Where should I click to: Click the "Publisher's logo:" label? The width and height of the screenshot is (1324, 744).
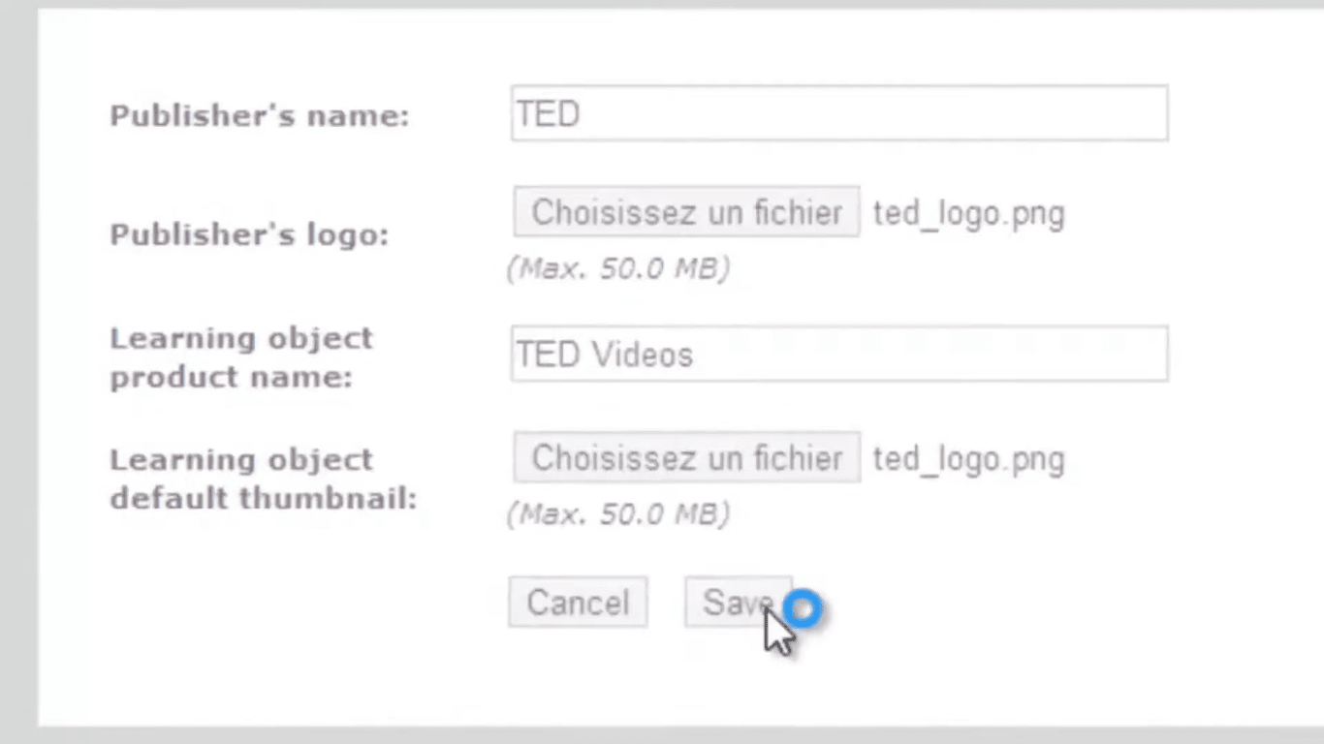[249, 235]
